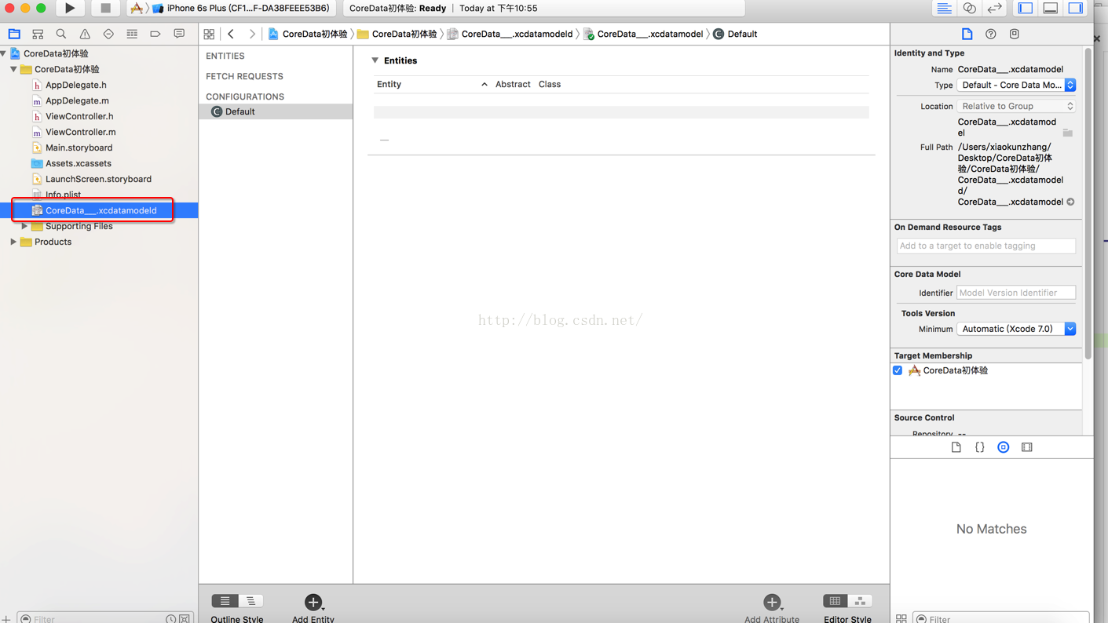Uncheck CoreData初体验 target membership checkbox
This screenshot has height=623, width=1108.
(898, 370)
